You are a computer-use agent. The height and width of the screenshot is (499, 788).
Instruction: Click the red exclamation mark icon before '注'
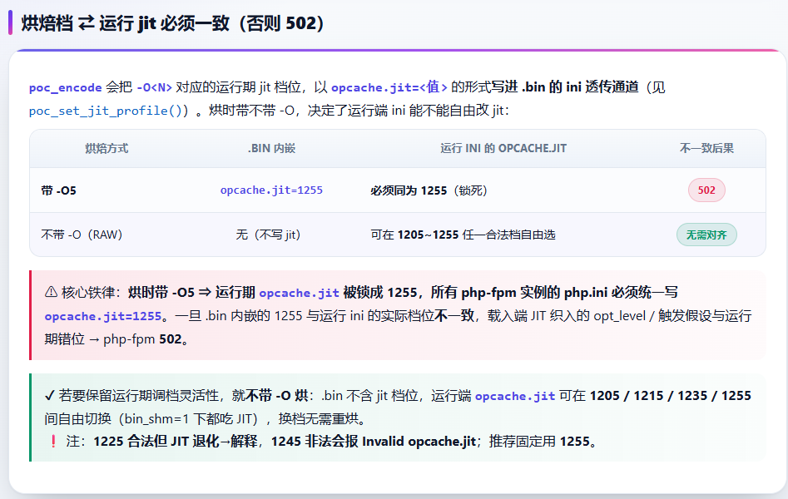53,442
